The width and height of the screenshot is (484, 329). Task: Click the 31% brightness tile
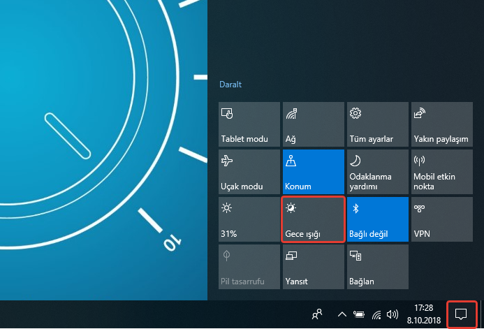[x=249, y=219]
